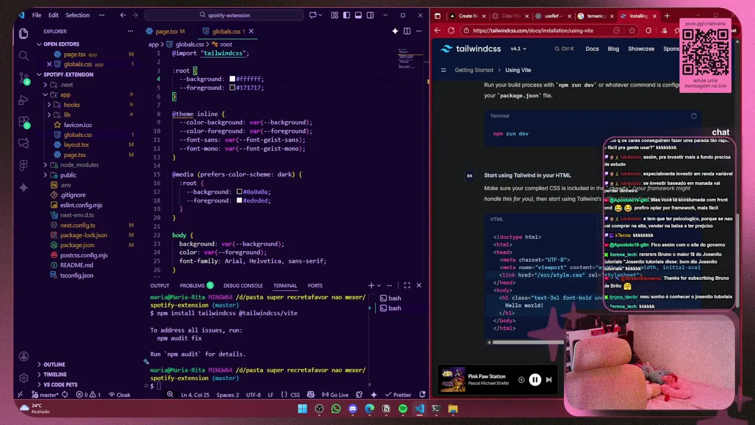The height and width of the screenshot is (425, 755).
Task: Copy the npm run dev command snippet
Action: [x=694, y=116]
